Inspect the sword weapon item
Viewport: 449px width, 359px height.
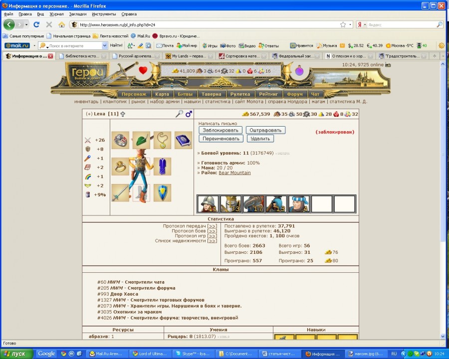[120, 193]
